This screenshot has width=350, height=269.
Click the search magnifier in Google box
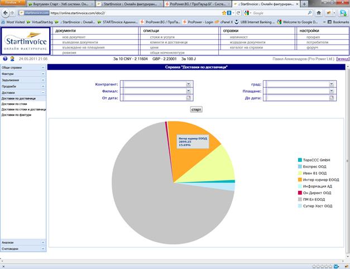coord(310,13)
